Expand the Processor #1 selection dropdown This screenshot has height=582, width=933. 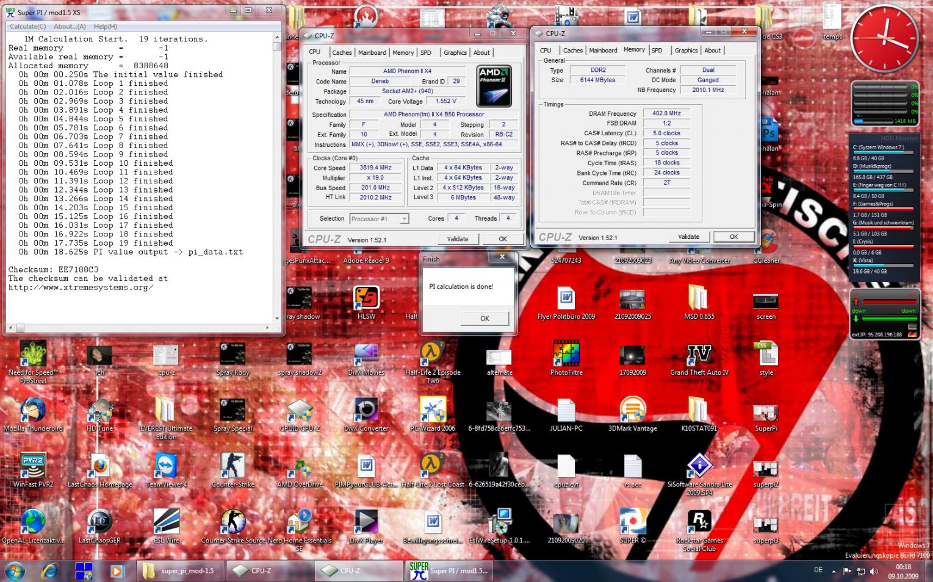(x=404, y=219)
